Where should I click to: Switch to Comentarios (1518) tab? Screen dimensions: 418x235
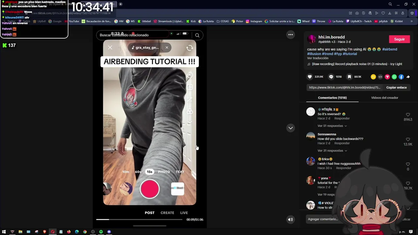332,98
